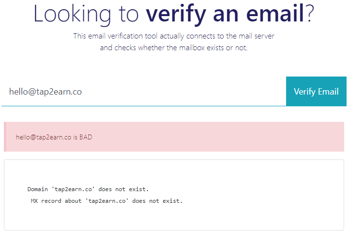This screenshot has height=235, width=349.
Task: Click the word 'BAD' in the alert
Action: [x=86, y=137]
